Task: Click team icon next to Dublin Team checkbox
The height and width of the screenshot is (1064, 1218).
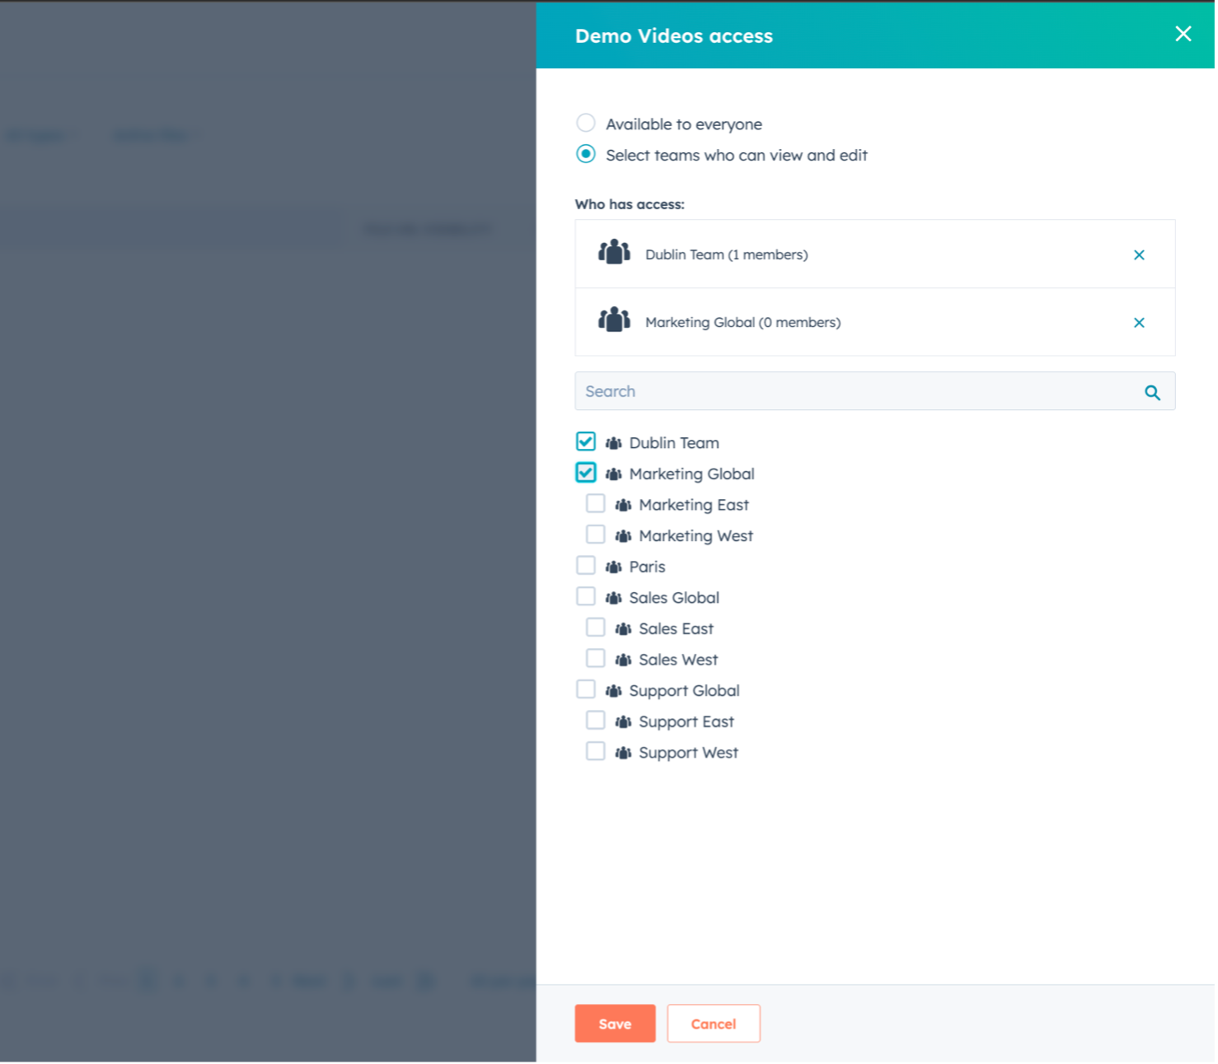Action: point(615,444)
